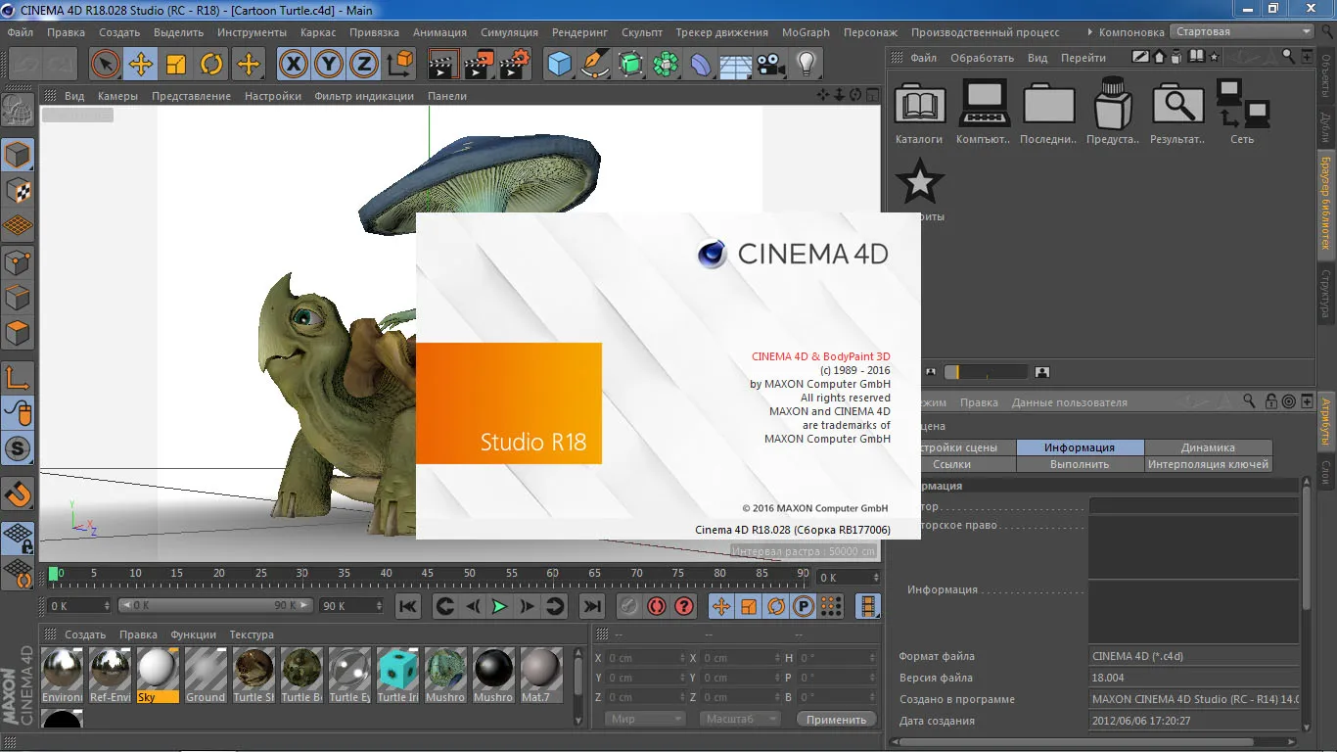Switch to the Информация tab

coord(1080,447)
